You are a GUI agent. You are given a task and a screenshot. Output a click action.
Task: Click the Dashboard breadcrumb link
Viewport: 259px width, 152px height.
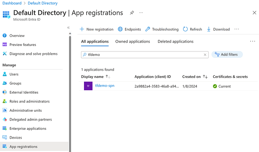tap(12, 3)
